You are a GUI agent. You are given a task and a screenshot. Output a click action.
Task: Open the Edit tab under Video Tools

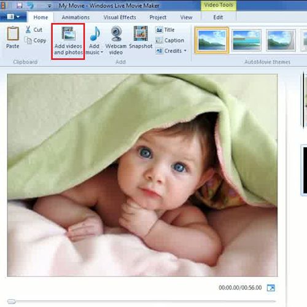(218, 17)
